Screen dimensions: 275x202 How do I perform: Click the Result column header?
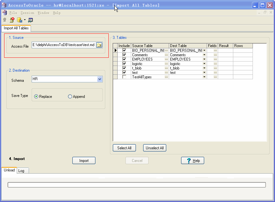coord(225,46)
